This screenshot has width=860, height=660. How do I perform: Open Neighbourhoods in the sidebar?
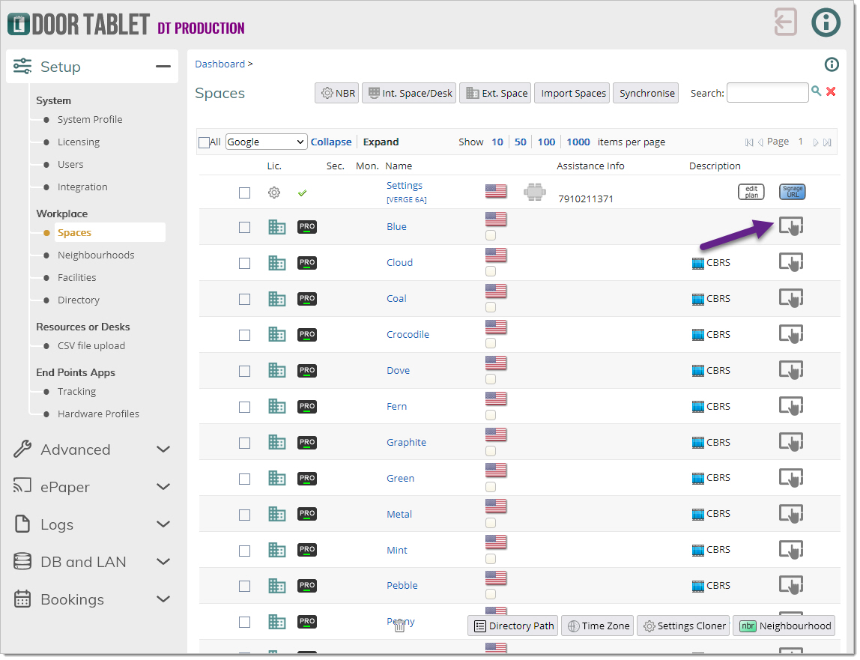tap(96, 255)
